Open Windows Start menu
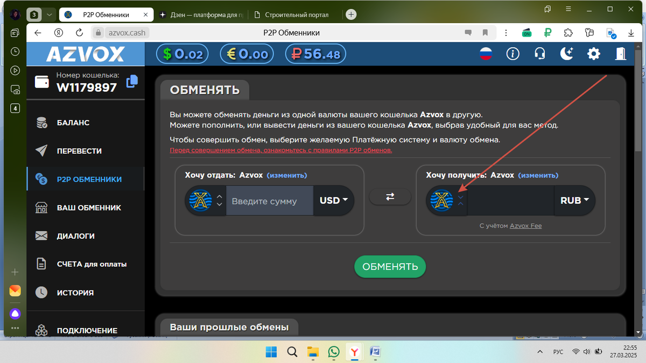This screenshot has width=646, height=363. [271, 352]
